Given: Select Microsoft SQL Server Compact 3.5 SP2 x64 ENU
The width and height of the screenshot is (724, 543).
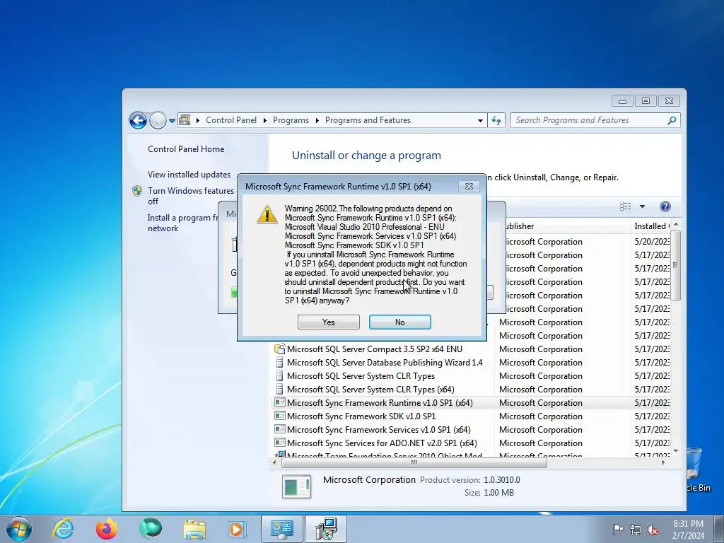Looking at the screenshot, I should 375,349.
